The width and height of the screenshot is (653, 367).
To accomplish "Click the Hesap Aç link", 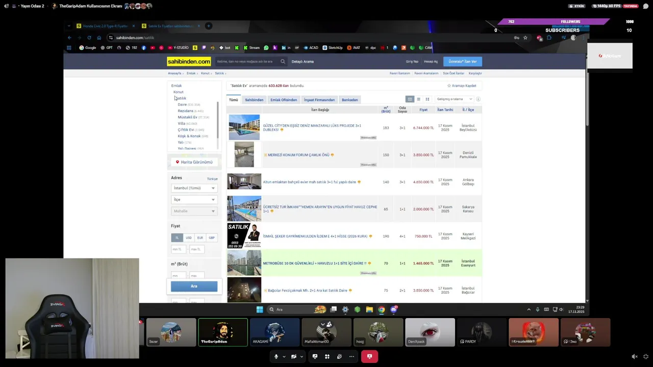I will click(431, 62).
